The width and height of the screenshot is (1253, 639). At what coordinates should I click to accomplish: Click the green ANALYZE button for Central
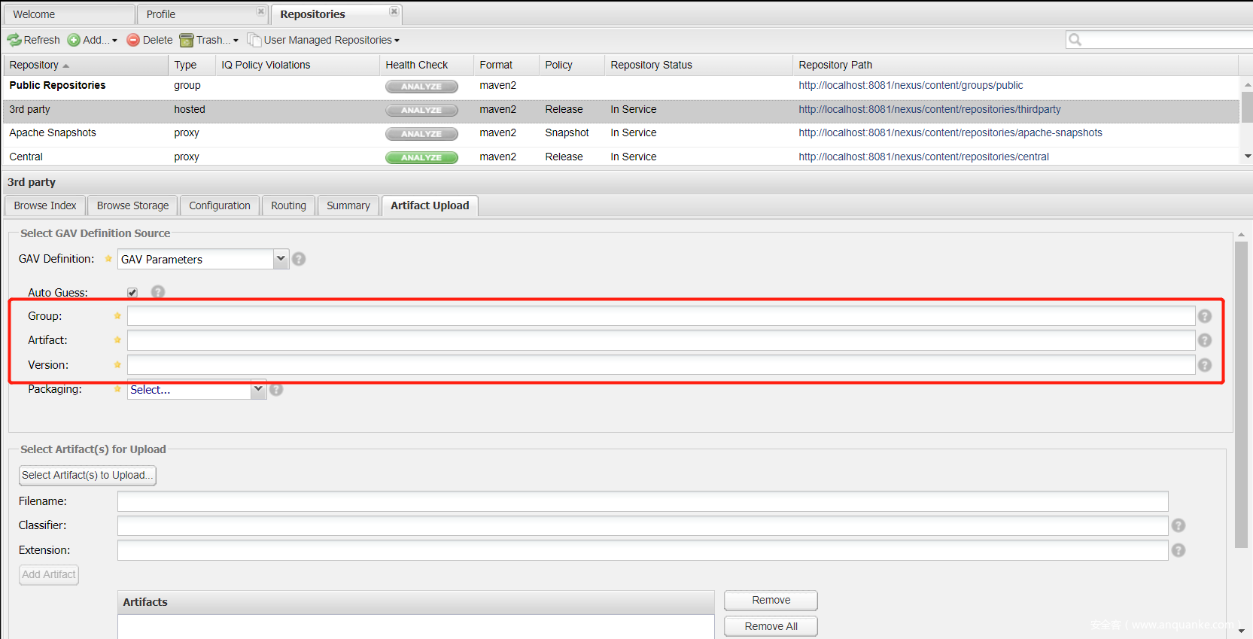(x=421, y=157)
